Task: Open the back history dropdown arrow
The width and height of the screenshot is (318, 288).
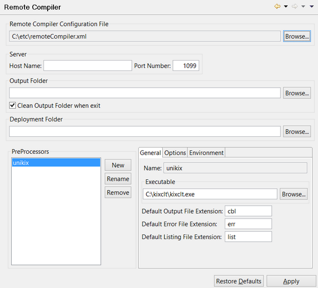Action: pos(286,7)
